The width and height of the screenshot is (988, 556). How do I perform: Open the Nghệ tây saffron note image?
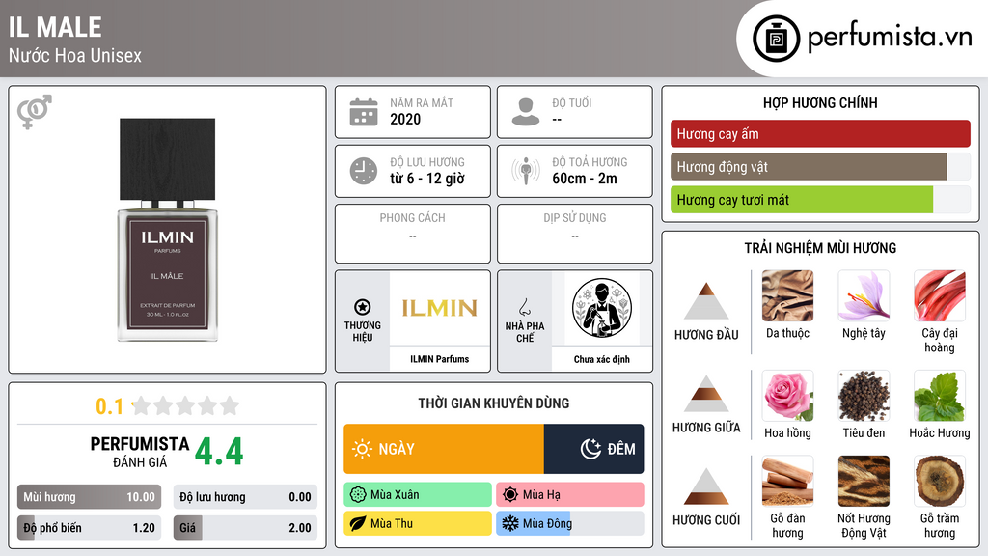pyautogui.click(x=864, y=295)
